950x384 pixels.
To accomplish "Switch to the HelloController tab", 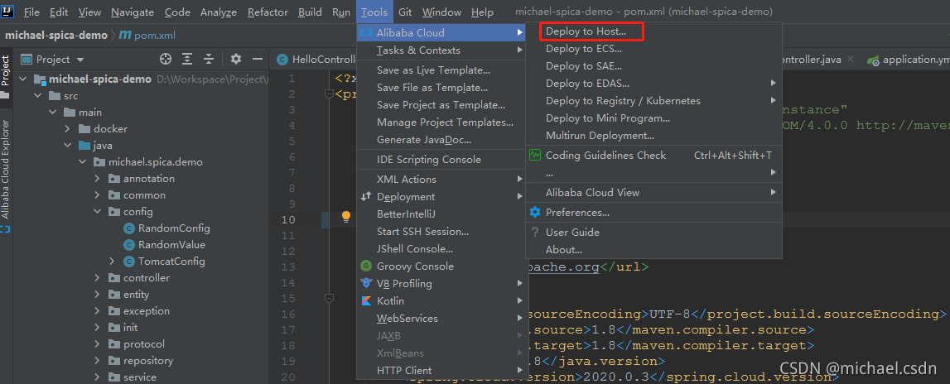I will tap(315, 60).
